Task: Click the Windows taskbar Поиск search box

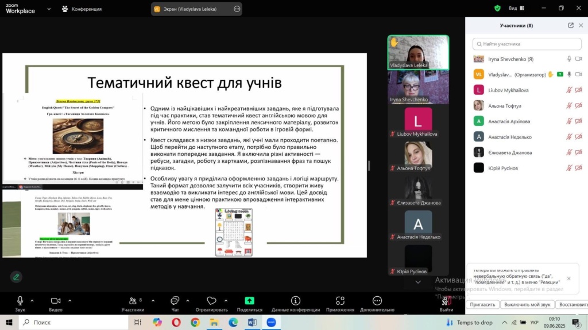Action: pyautogui.click(x=73, y=322)
